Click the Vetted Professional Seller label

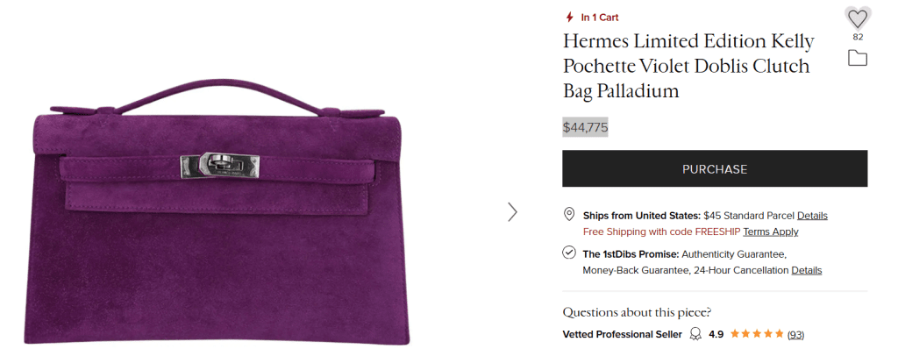[623, 334]
